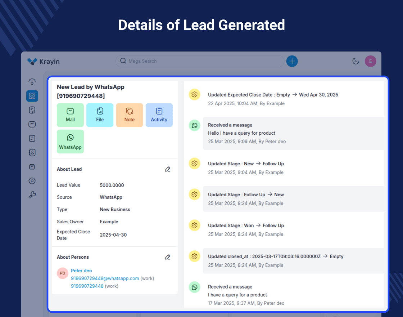The width and height of the screenshot is (403, 317).
Task: Click the blue plus quick-create button
Action: click(292, 61)
